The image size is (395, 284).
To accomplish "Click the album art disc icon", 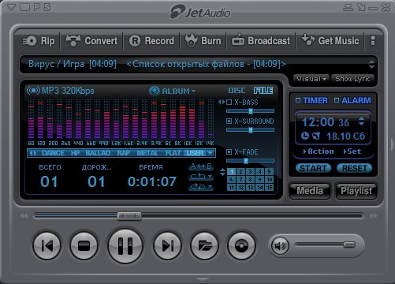I will [155, 91].
